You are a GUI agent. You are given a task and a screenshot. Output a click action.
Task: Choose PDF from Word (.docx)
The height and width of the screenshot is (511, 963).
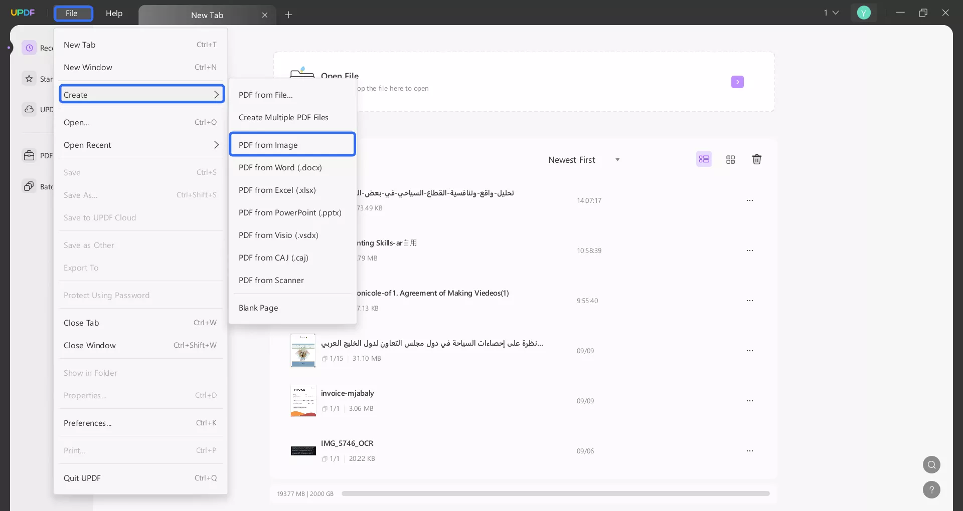(x=292, y=167)
